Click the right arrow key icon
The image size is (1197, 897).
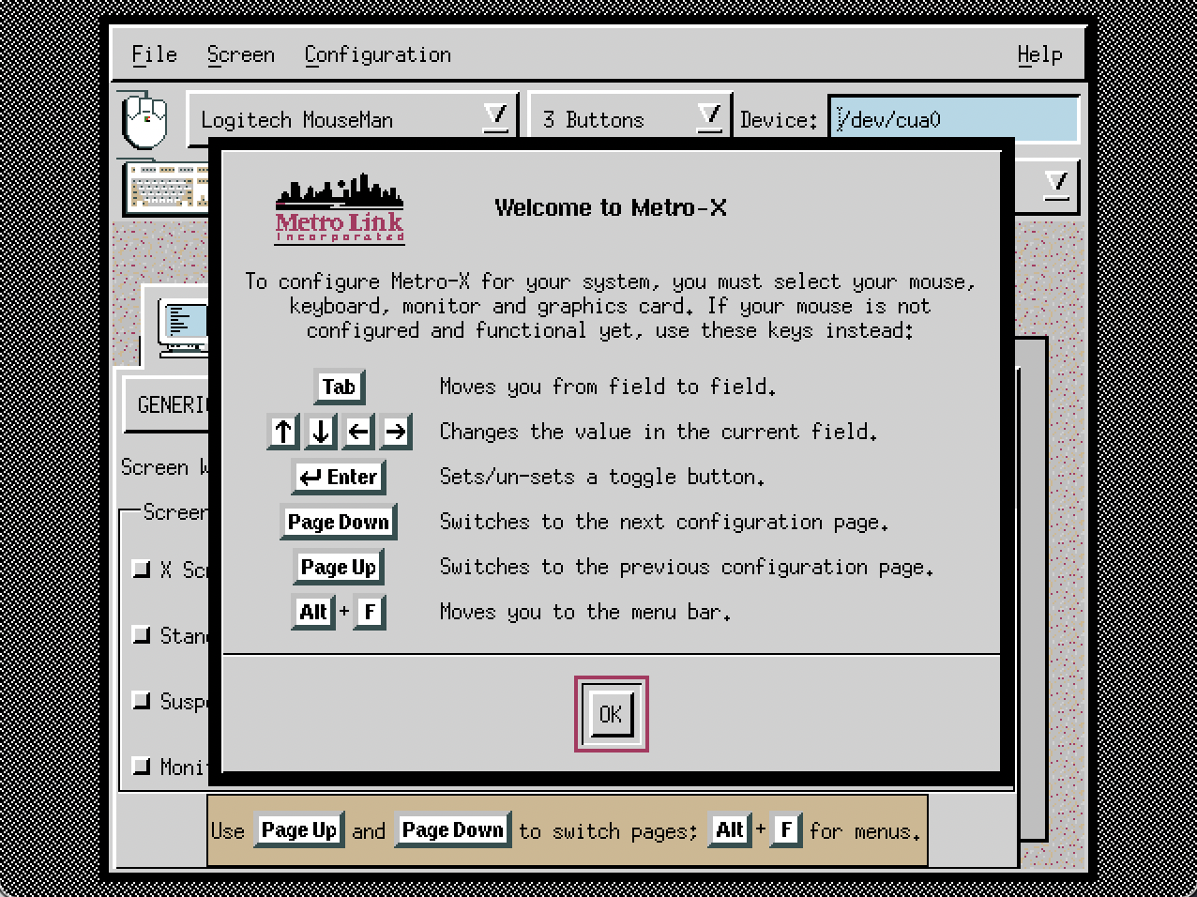(x=396, y=432)
